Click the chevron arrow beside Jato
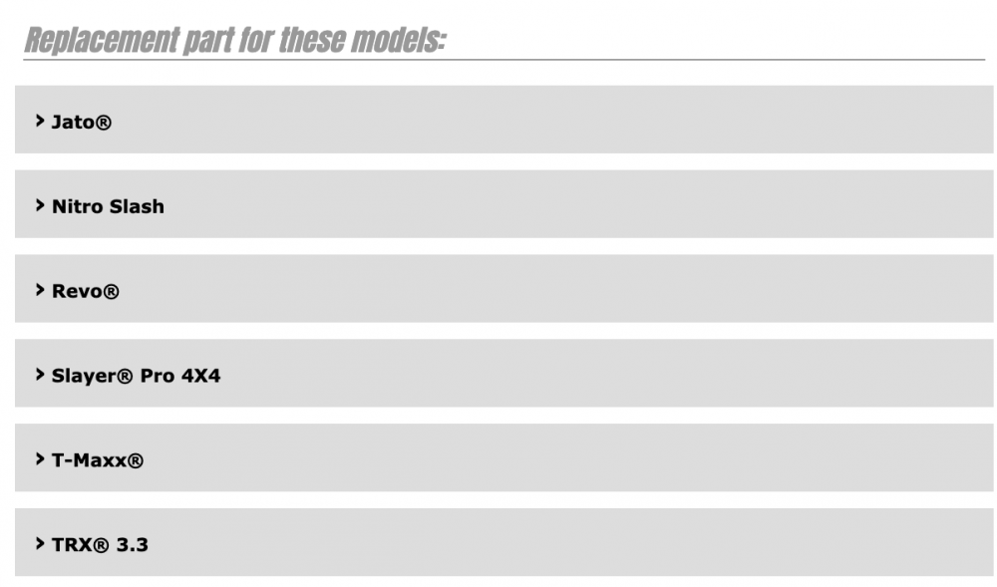The image size is (997, 587). 40,121
